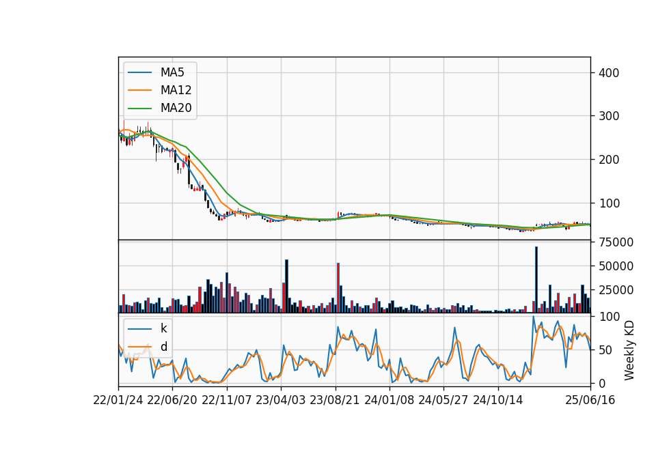Click the MA5 legend label

pos(172,72)
